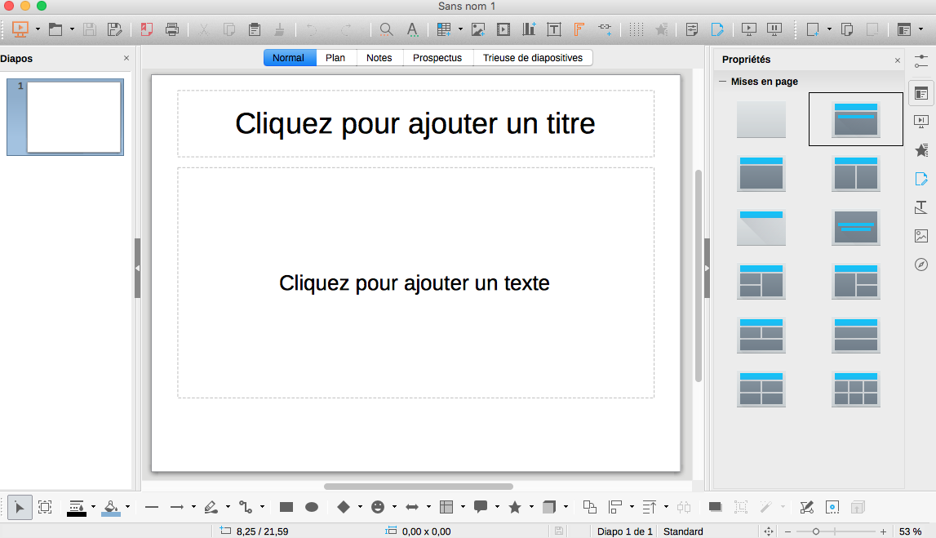Toggle glue points display
The width and height of the screenshot is (936, 538).
832,508
